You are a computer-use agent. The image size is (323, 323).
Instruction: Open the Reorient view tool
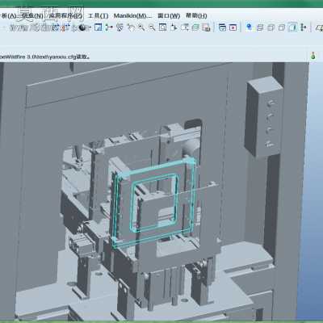pyautogui.click(x=174, y=27)
